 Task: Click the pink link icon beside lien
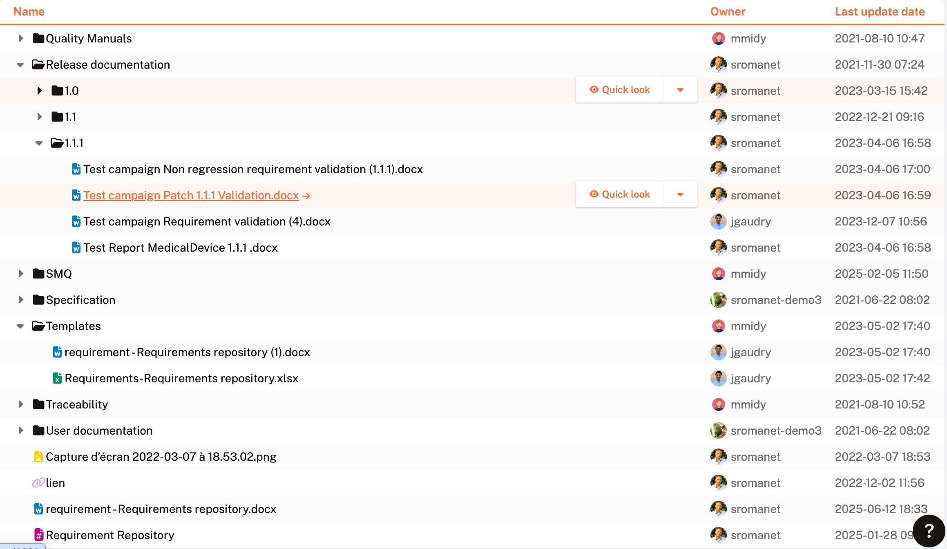pos(38,483)
